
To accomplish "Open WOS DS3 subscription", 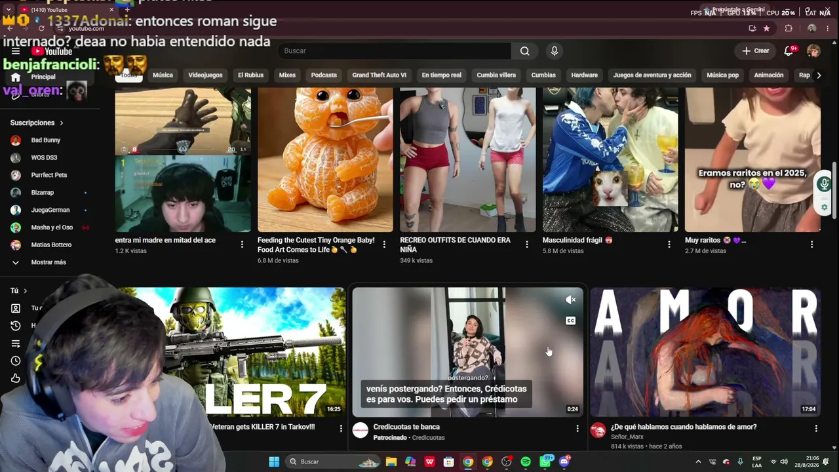I will click(x=44, y=157).
